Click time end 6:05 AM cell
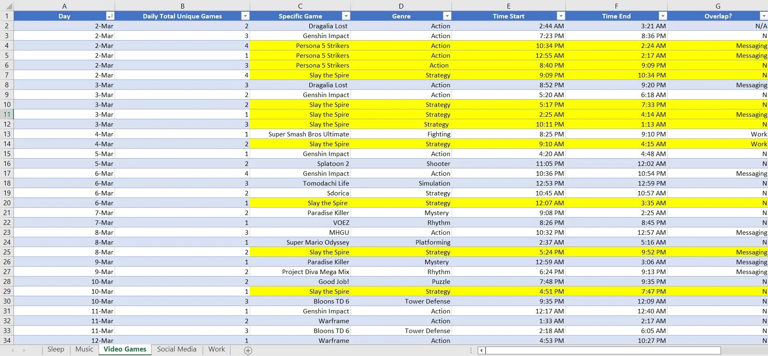The width and height of the screenshot is (768, 356). click(x=617, y=331)
